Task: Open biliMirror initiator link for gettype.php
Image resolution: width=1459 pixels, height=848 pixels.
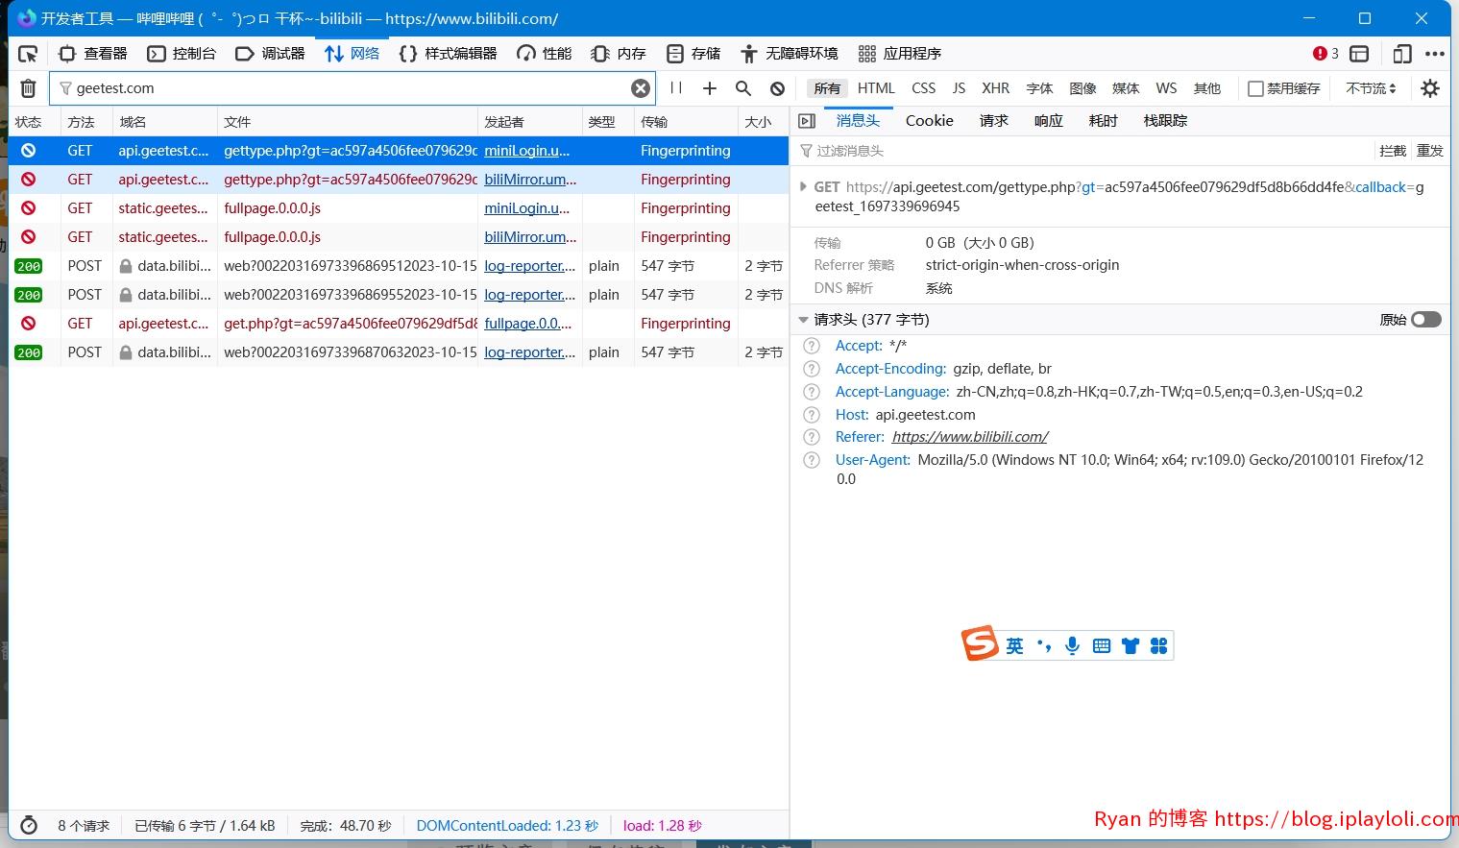Action: pyautogui.click(x=530, y=180)
